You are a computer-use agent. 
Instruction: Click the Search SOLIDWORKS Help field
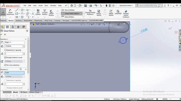pos(148,6)
